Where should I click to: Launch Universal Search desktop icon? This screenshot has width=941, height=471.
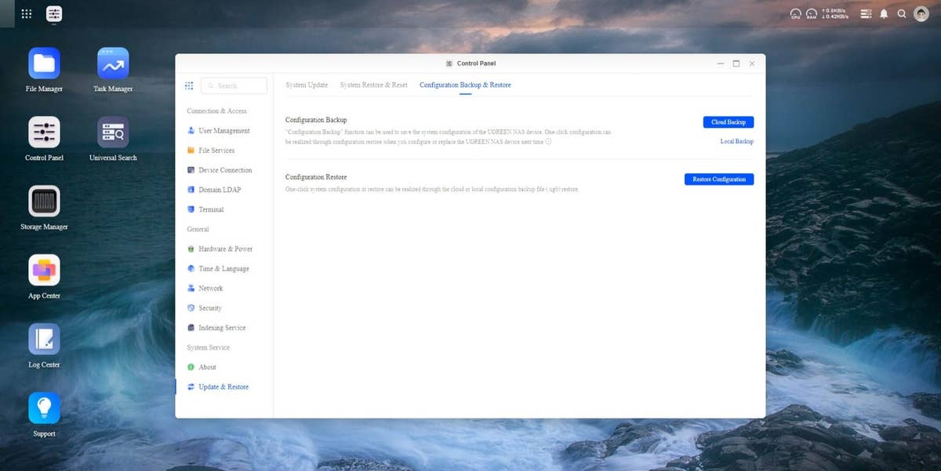tap(113, 132)
